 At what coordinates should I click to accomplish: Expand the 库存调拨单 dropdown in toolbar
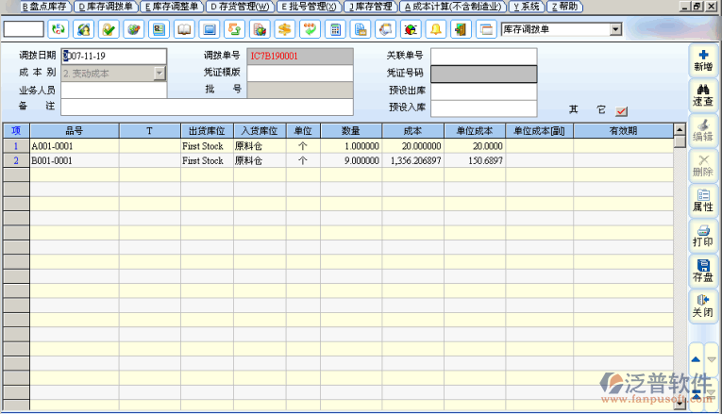coord(615,29)
